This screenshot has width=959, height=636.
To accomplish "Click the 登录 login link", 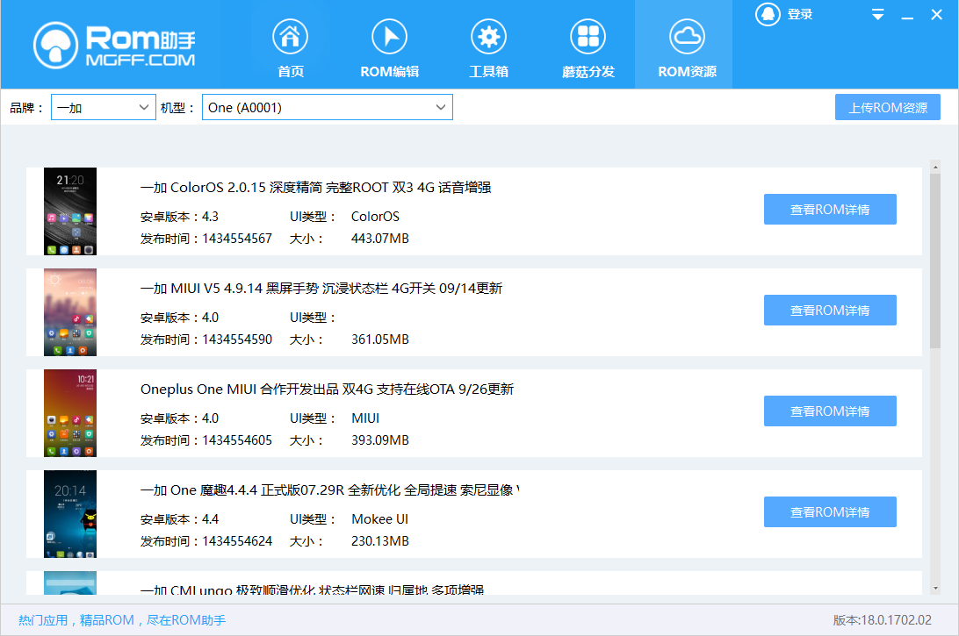I will click(800, 15).
